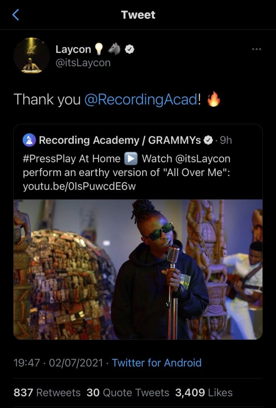Open the @itsLaycon handle under name

(83, 63)
